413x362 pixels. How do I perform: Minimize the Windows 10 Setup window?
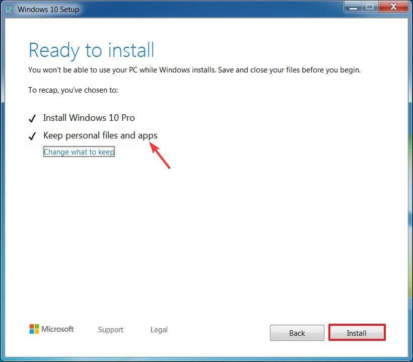pyautogui.click(x=353, y=7)
